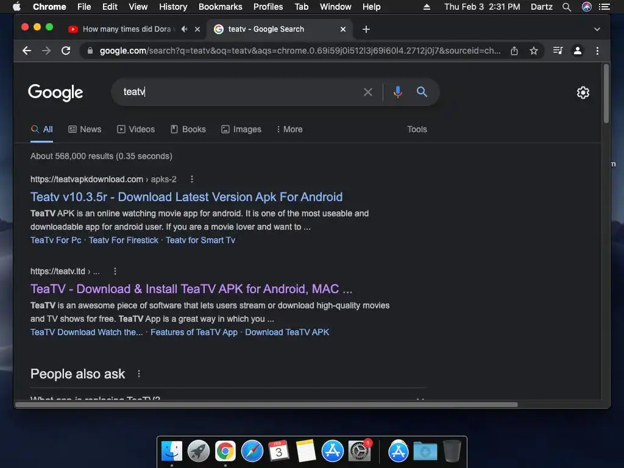Open the Profiles menu
The image size is (624, 468).
pos(268,7)
